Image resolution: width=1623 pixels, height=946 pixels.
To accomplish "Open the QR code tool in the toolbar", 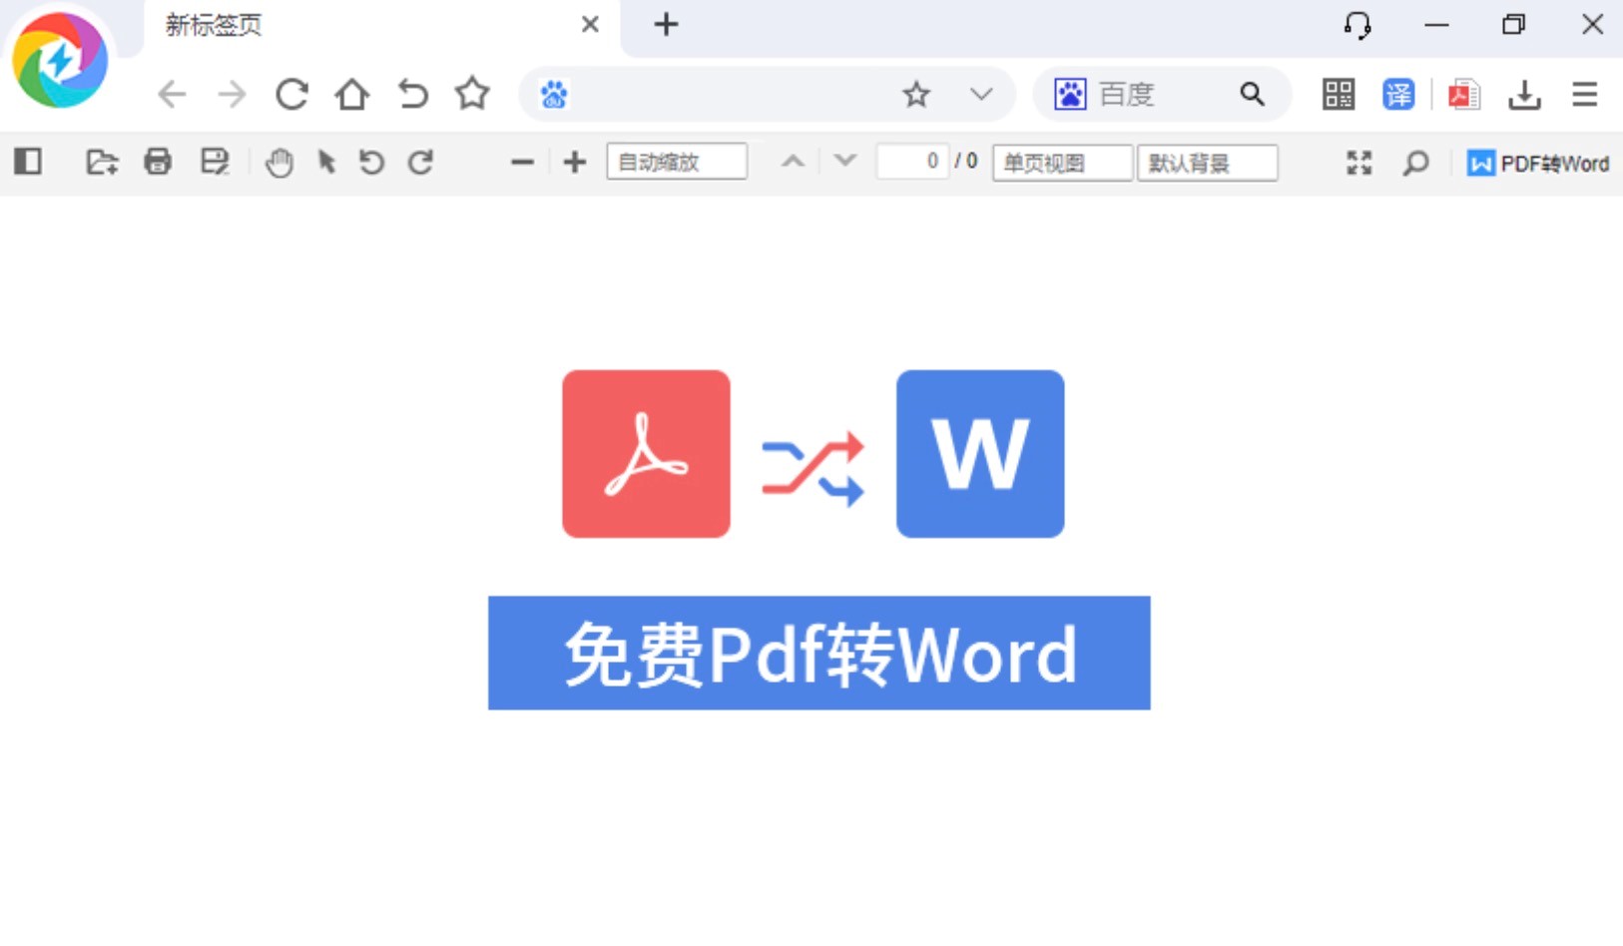I will 1341,95.
